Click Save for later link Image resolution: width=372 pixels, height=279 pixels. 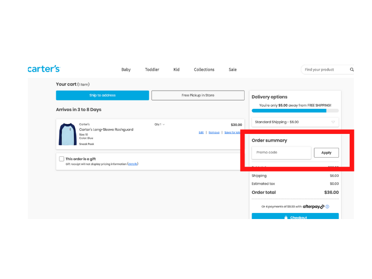click(232, 133)
